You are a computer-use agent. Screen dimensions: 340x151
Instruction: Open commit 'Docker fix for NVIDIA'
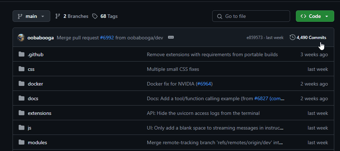pyautogui.click(x=171, y=84)
